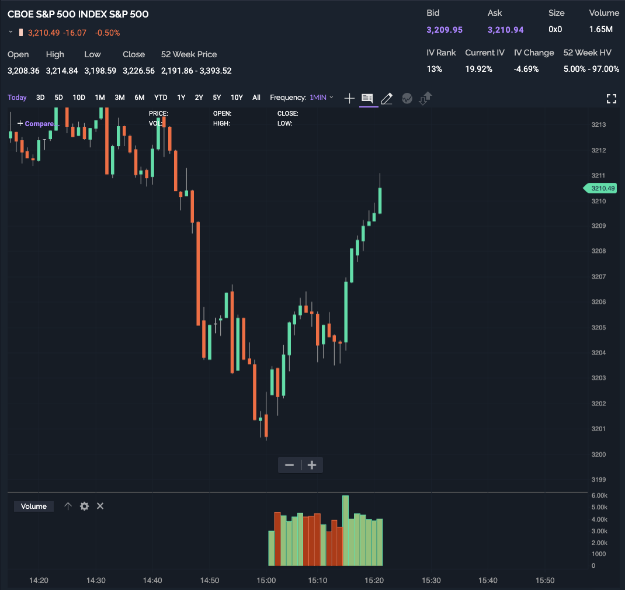Select the crosshair tool icon

pyautogui.click(x=349, y=98)
